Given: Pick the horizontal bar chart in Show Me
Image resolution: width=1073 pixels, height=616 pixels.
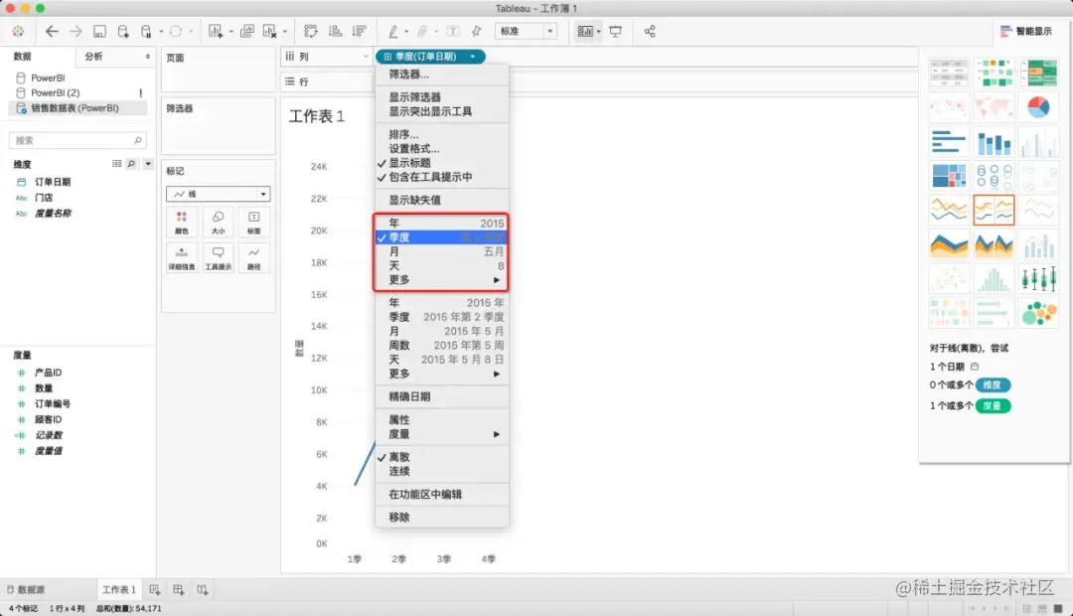Looking at the screenshot, I should point(949,142).
